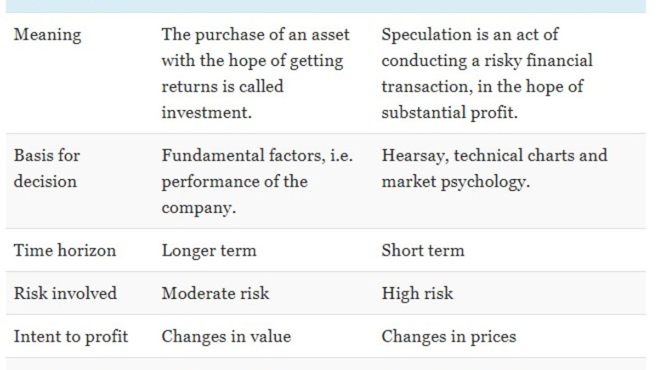658x370 pixels.
Task: Click the 'High risk' cell
Action: click(x=417, y=293)
